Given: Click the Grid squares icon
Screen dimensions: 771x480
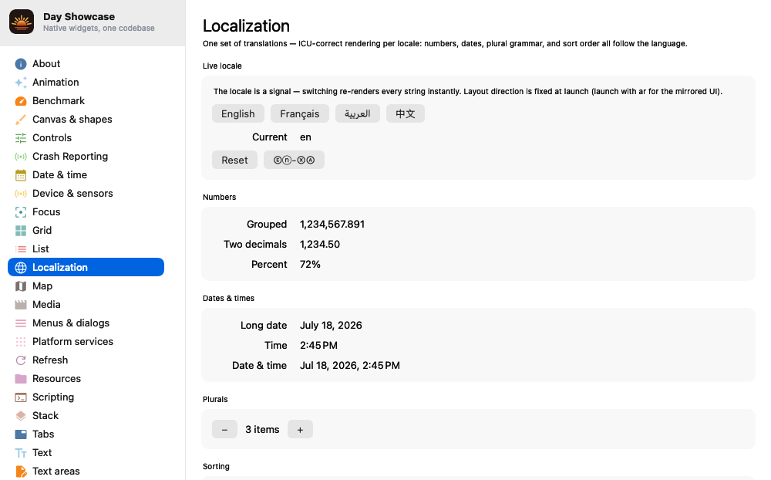Looking at the screenshot, I should 21,231.
